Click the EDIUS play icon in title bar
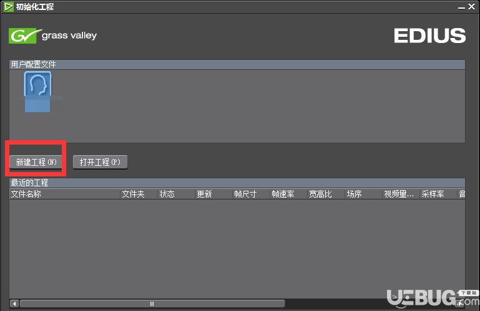 click(9, 6)
